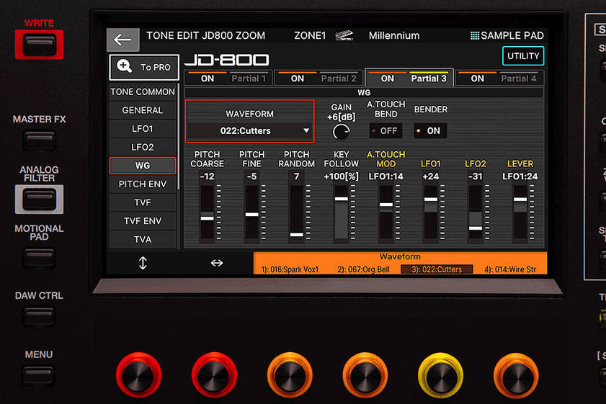Select 016:Spark Vox1 waveform slot
This screenshot has height=404, width=606.
[291, 269]
